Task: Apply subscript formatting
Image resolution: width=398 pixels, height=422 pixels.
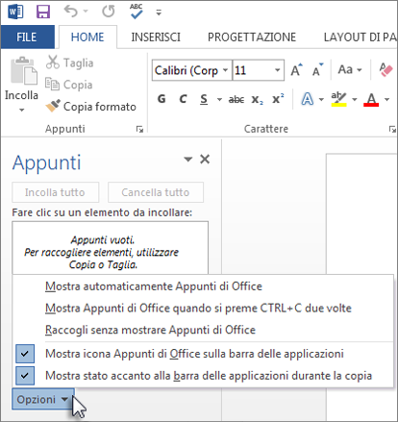Action: point(257,100)
